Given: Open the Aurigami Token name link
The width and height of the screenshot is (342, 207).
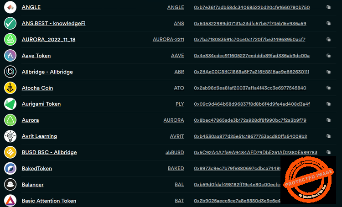Looking at the screenshot, I should click(41, 104).
